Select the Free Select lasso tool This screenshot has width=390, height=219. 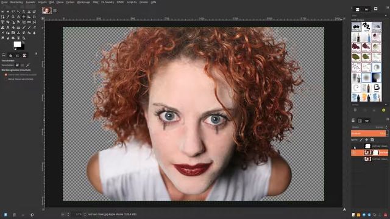tap(13, 12)
